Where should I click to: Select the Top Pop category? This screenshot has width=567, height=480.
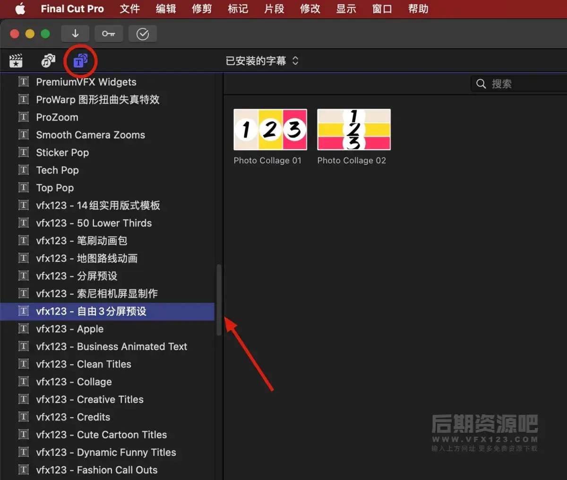tap(107, 188)
